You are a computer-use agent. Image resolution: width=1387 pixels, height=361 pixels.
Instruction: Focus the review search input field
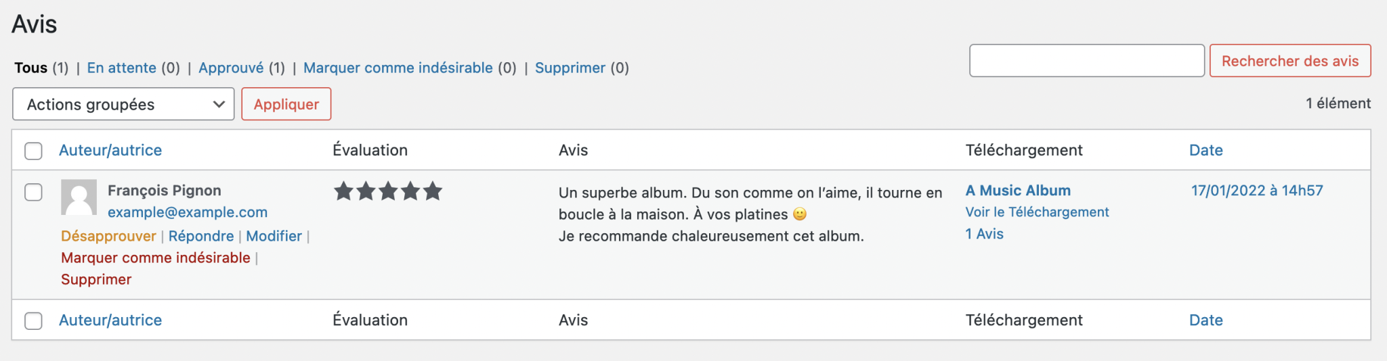[x=1087, y=61]
